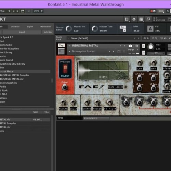Flip the LOFI toggle switch

(167, 75)
